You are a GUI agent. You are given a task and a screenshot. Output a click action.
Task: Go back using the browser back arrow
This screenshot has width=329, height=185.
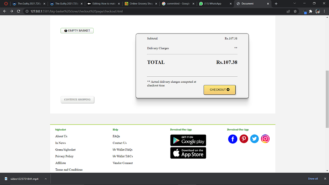(x=5, y=11)
